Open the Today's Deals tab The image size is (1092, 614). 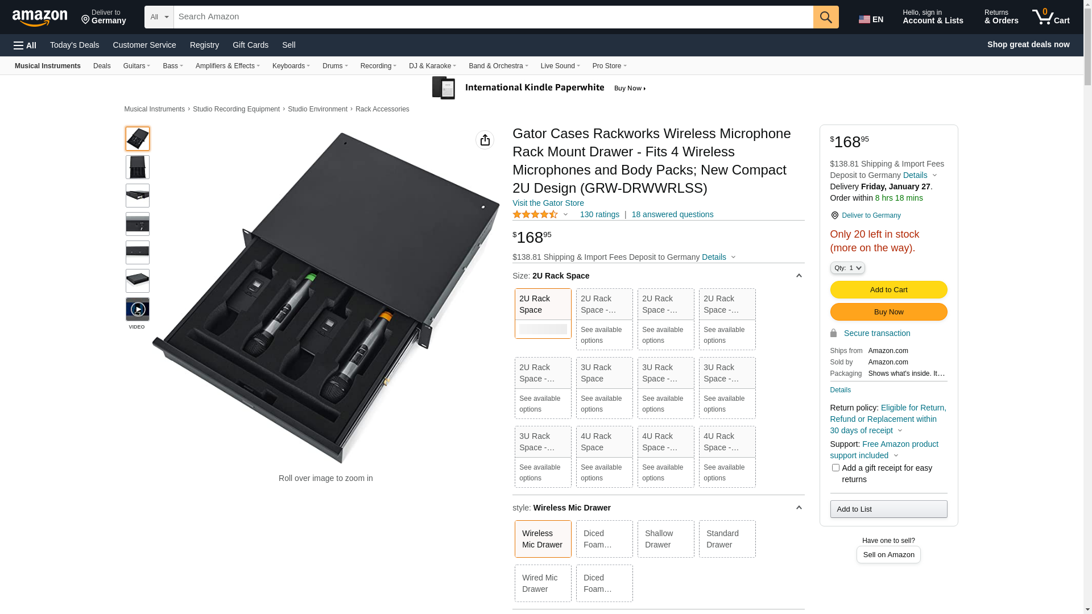[x=75, y=45]
